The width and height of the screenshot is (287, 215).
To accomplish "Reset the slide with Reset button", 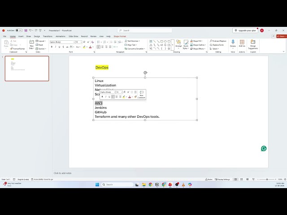I will coord(39,45).
